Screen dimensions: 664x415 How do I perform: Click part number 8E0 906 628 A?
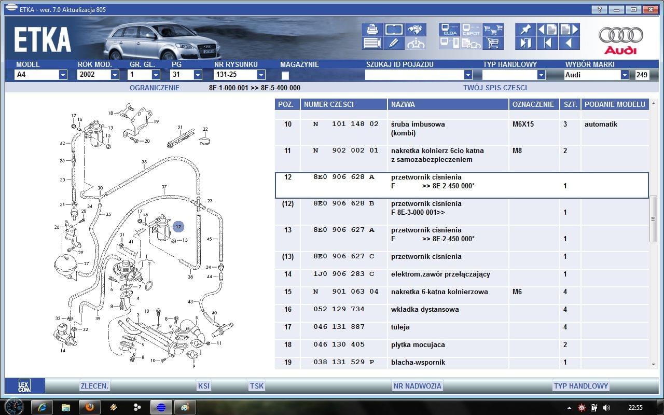[343, 177]
